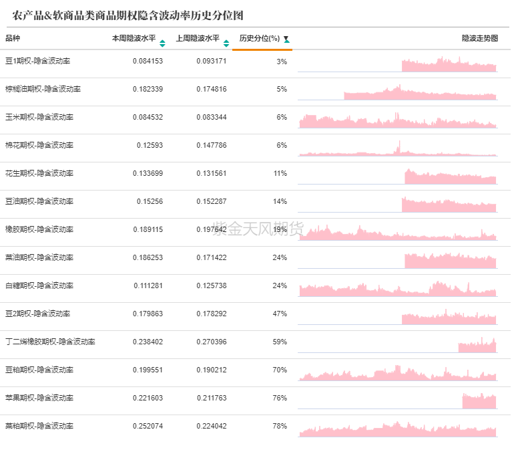This screenshot has width=516, height=468.
Task: Open 苹果期权 volatility trend sparkline
Action: pos(398,400)
